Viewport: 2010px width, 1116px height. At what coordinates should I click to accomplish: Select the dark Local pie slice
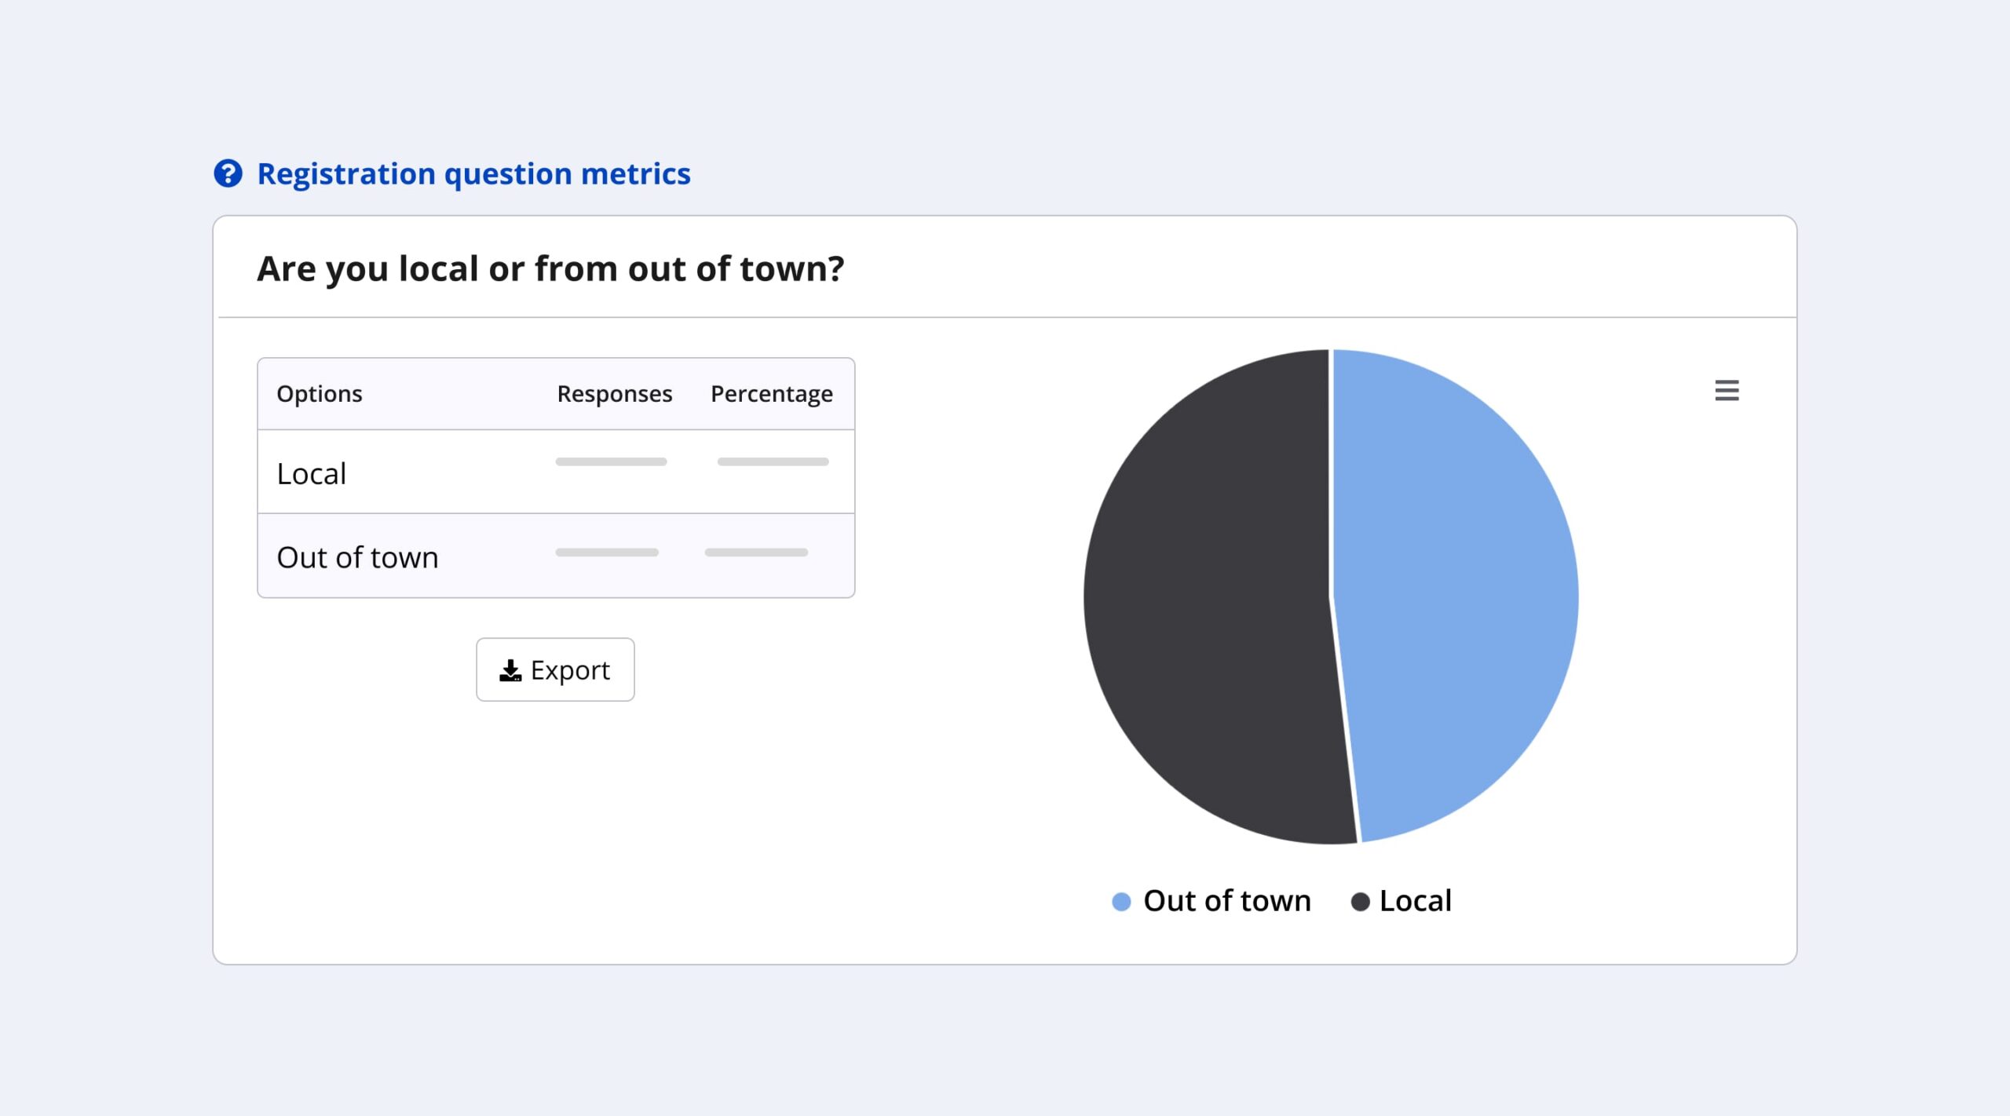coord(1209,596)
